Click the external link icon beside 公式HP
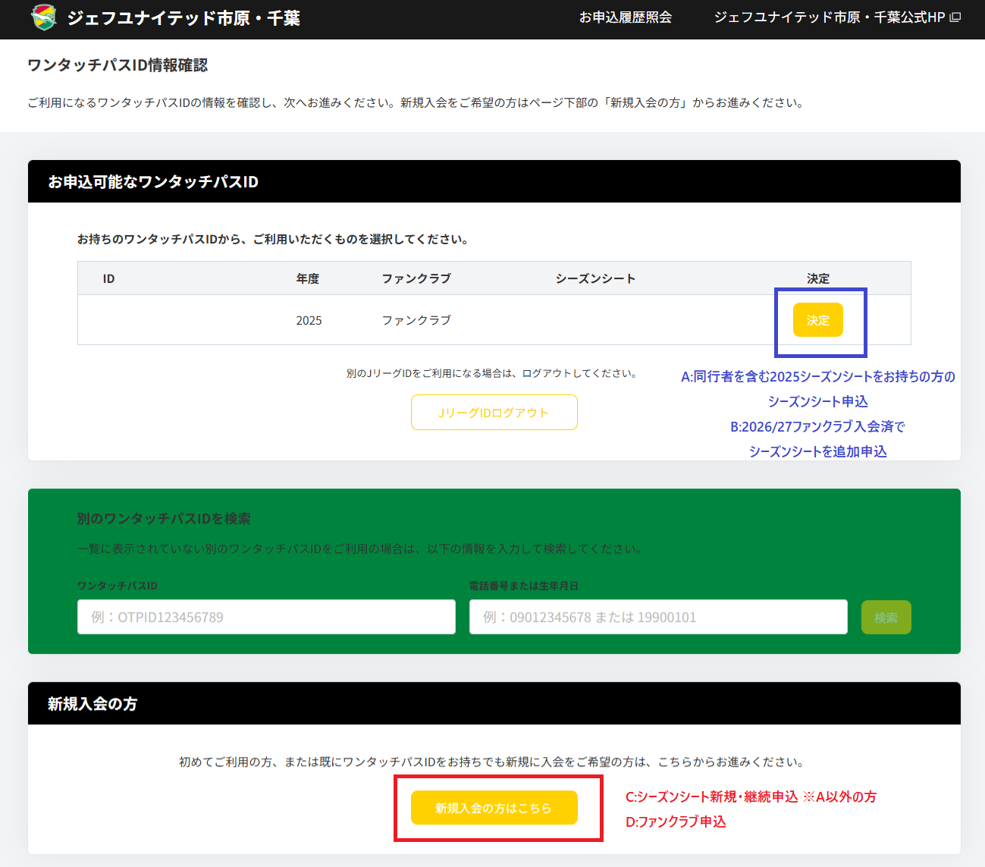The image size is (985, 867). (955, 17)
